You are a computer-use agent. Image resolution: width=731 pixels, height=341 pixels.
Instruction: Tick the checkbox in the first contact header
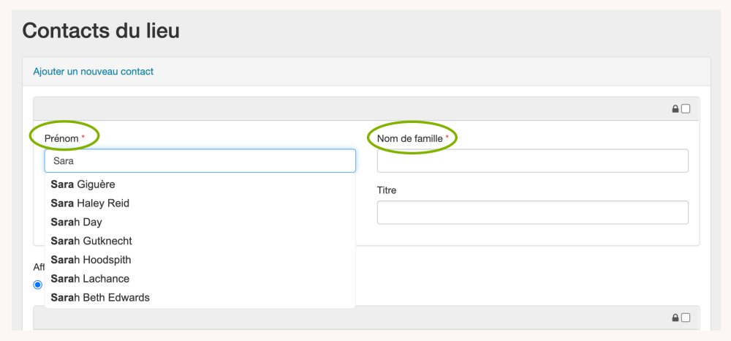[x=686, y=109]
